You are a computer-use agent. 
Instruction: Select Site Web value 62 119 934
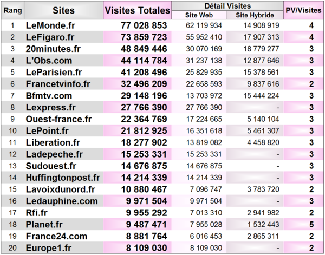[204, 25]
